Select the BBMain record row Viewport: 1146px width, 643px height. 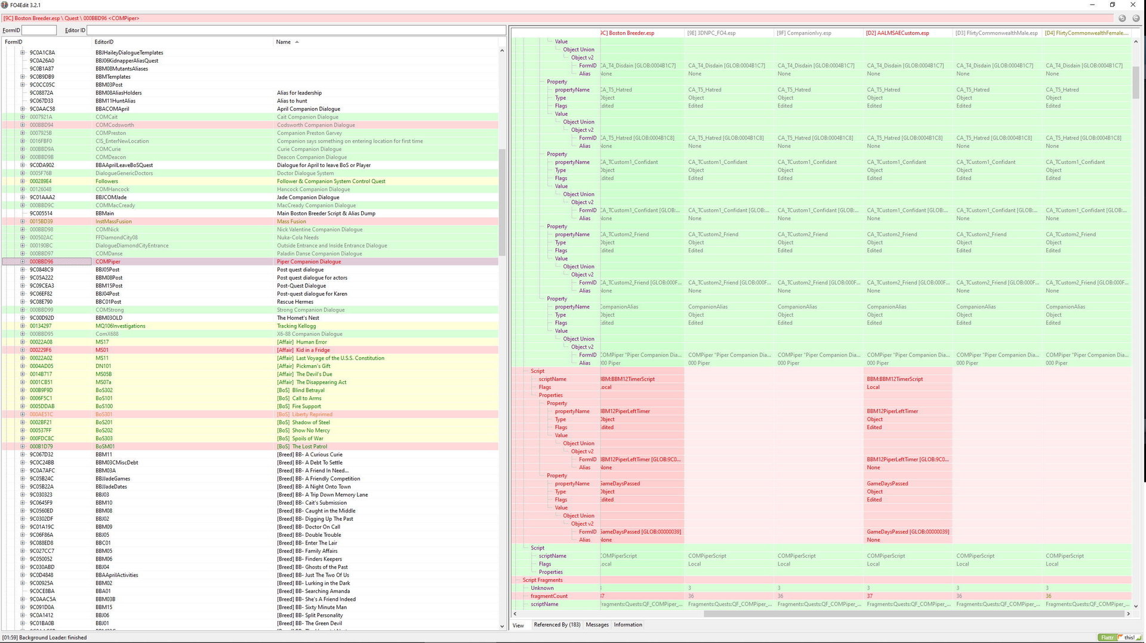click(x=250, y=214)
